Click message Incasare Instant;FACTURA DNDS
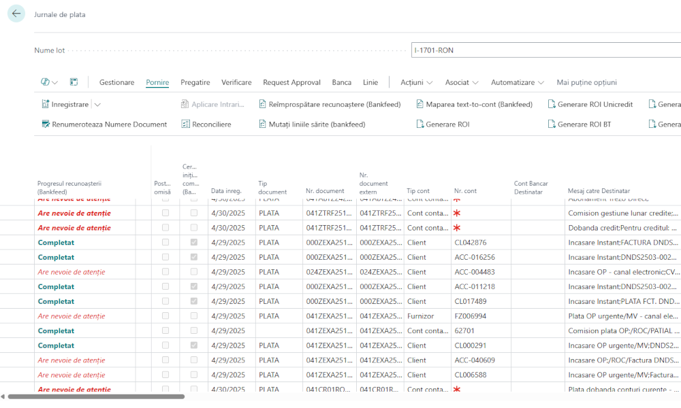 click(x=623, y=242)
